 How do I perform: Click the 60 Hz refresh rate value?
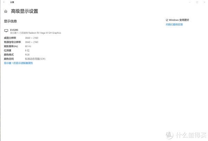(28, 46)
